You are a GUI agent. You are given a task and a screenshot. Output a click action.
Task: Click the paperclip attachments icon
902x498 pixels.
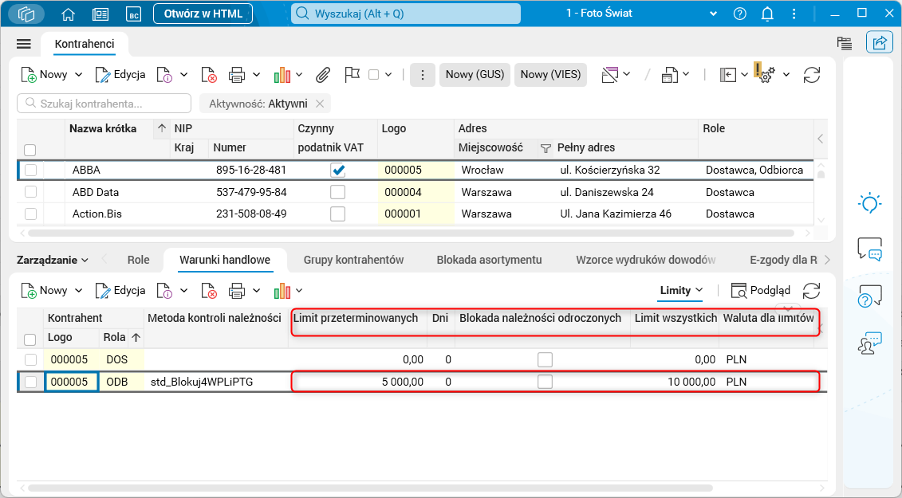click(323, 75)
